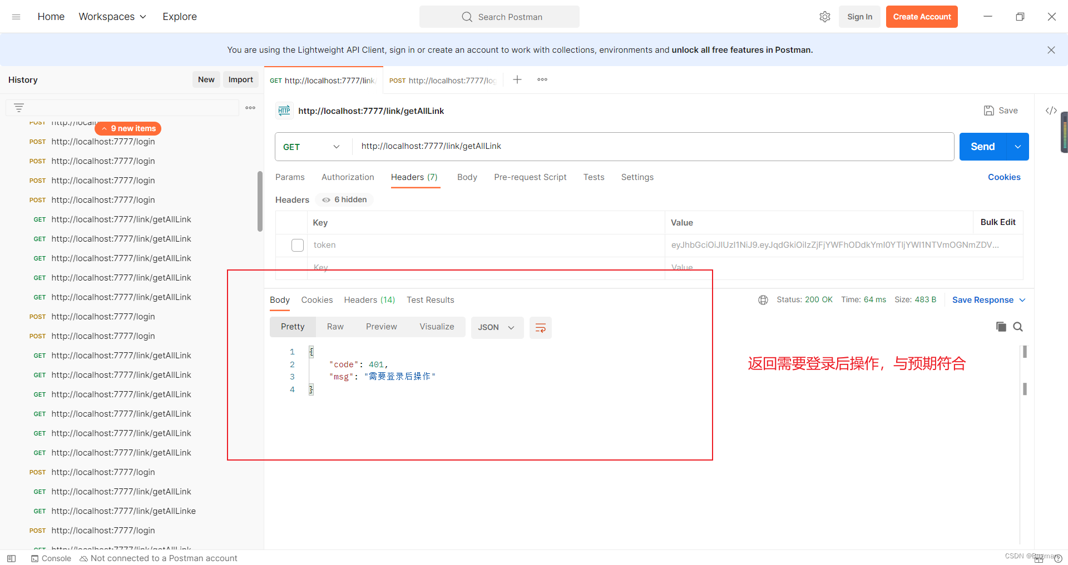Click the token header value cell
1068x565 pixels.
pyautogui.click(x=844, y=245)
